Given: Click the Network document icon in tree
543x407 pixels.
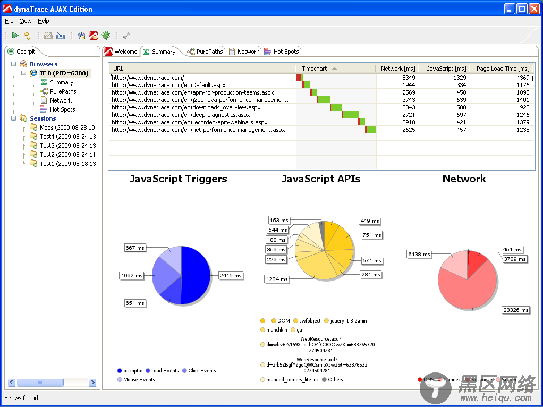Looking at the screenshot, I should (44, 100).
